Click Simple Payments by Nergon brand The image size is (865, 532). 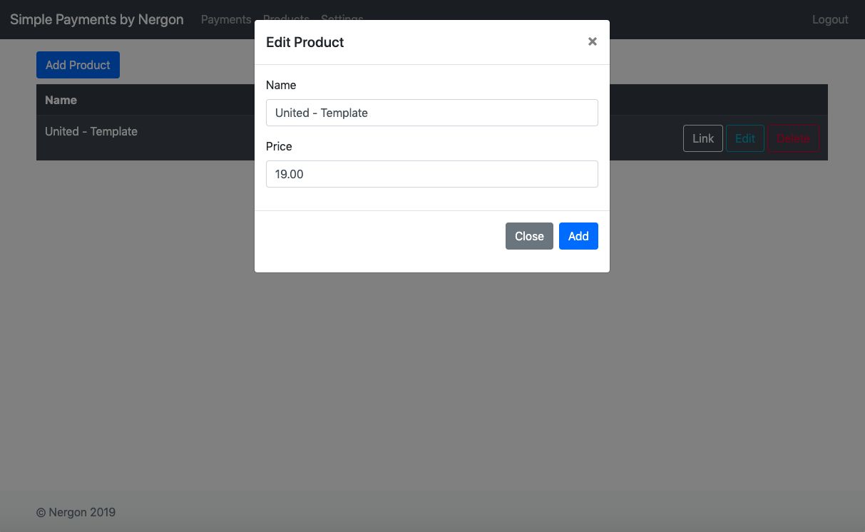[97, 19]
